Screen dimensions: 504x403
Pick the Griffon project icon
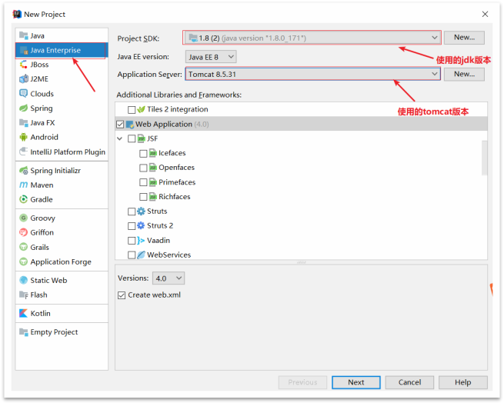pos(23,232)
